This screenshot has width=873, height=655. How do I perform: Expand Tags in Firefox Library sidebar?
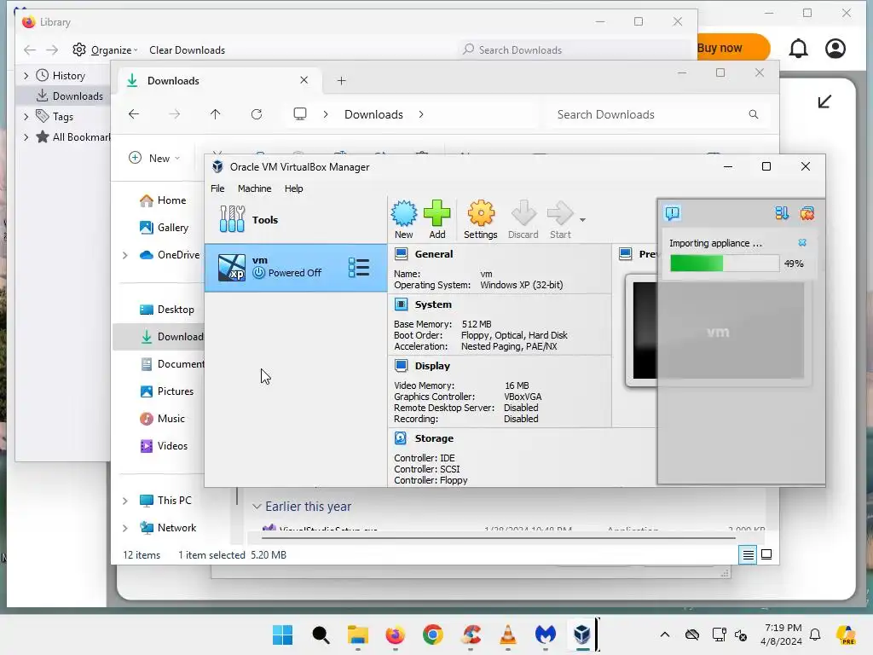point(26,117)
